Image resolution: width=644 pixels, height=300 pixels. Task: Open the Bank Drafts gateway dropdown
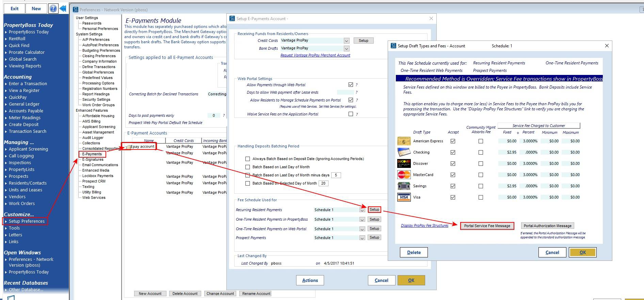point(346,48)
